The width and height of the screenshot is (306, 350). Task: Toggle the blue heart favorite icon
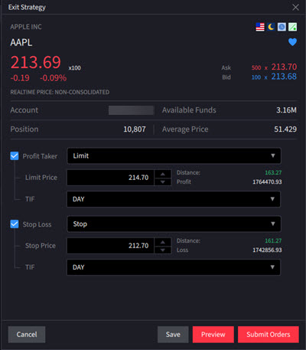pyautogui.click(x=292, y=42)
